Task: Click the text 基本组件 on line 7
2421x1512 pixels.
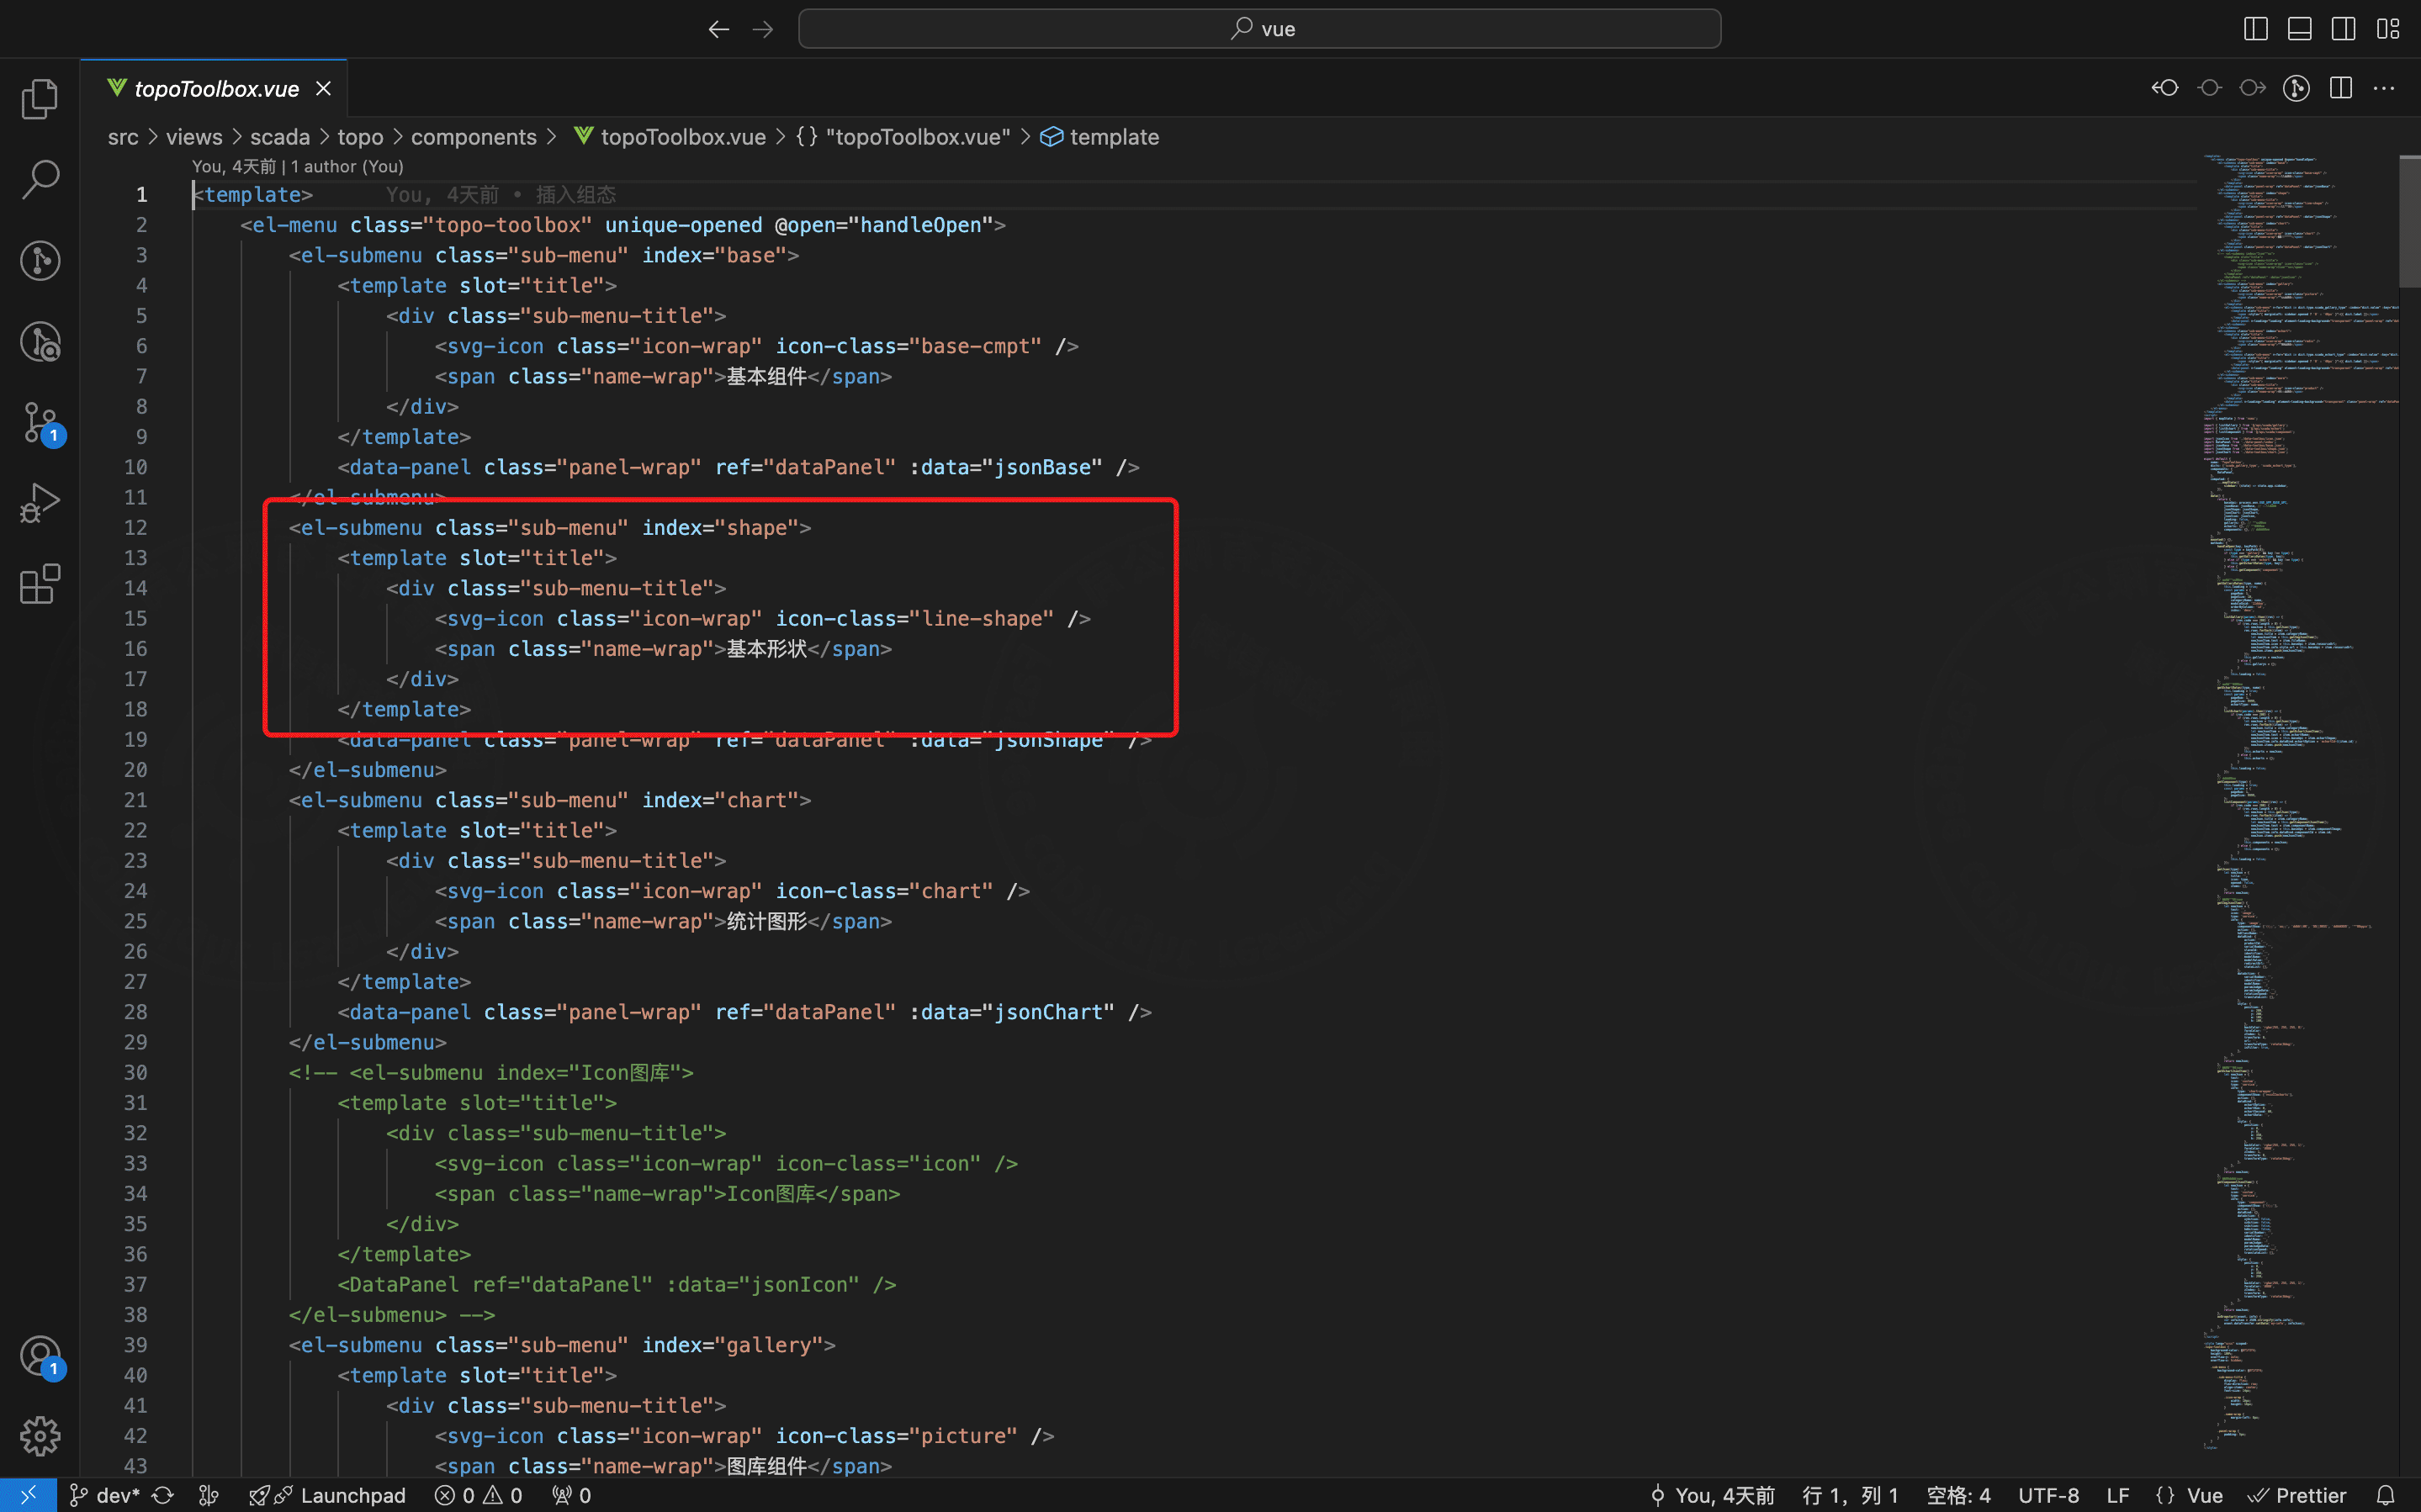Action: tap(766, 376)
